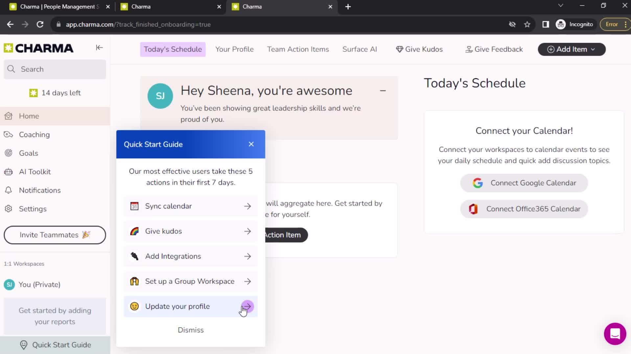Select Team Action Items menu tab
Image resolution: width=631 pixels, height=354 pixels.
pos(298,49)
